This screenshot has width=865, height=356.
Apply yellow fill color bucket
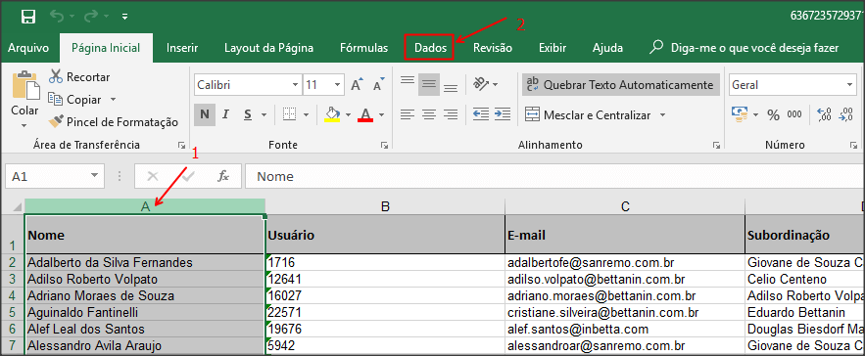[x=332, y=114]
